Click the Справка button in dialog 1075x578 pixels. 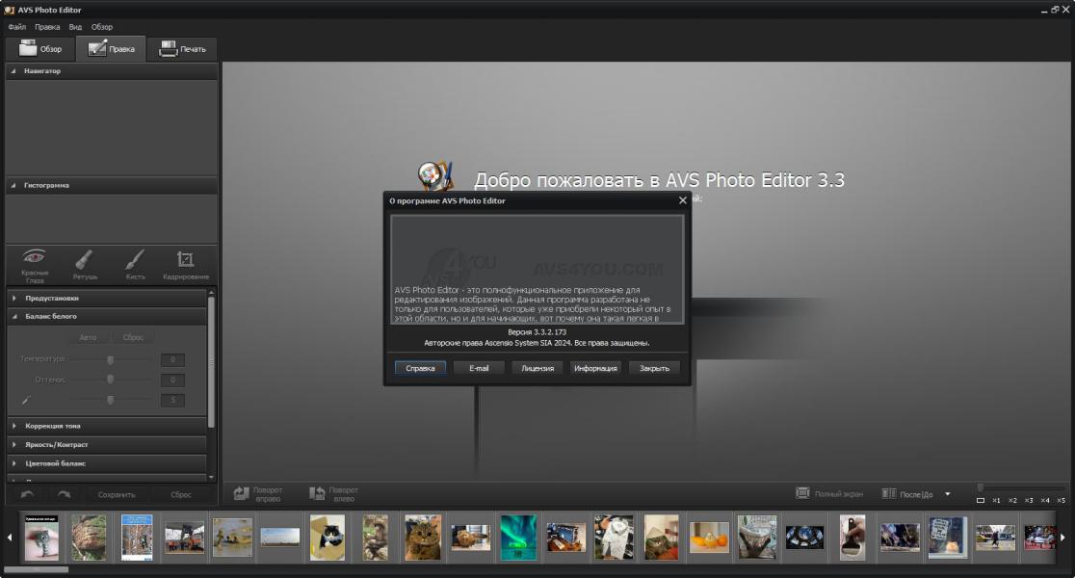click(x=420, y=368)
